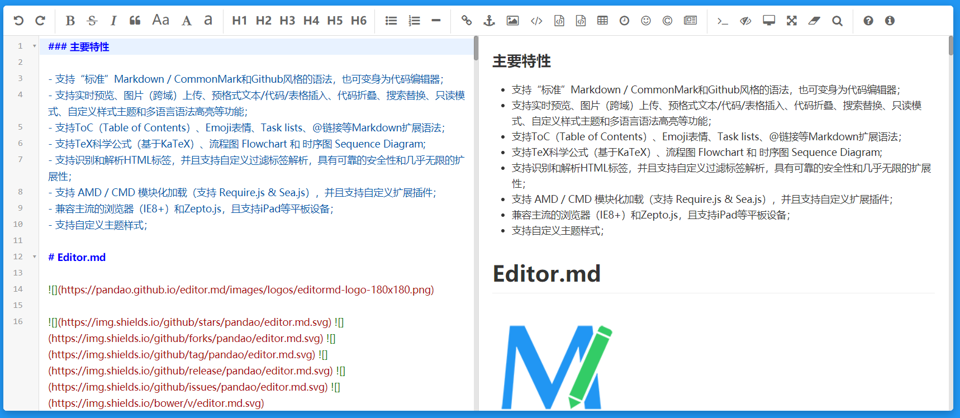Click the '# Editor.md' source line
960x418 pixels.
77,257
